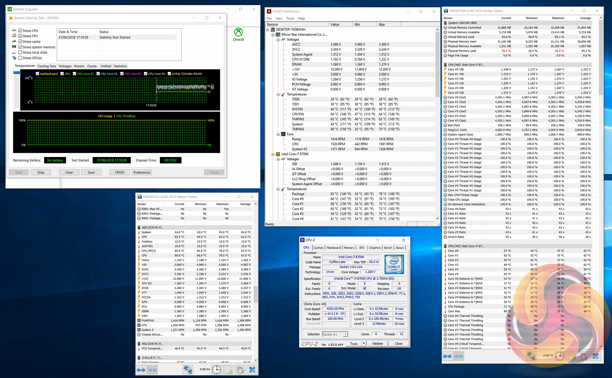Enable the Stress local disks checkbox
Screen dimensions: 612x378
(20, 52)
